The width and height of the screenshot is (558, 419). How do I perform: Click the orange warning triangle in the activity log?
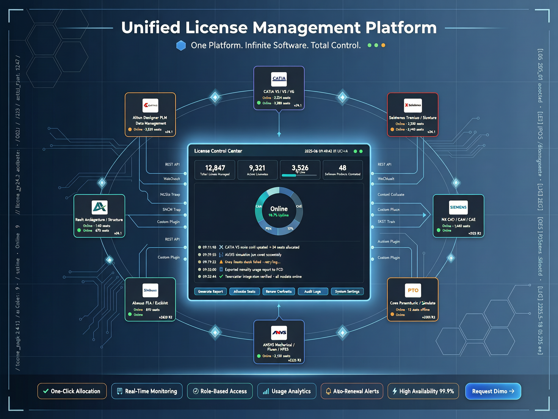(x=221, y=262)
